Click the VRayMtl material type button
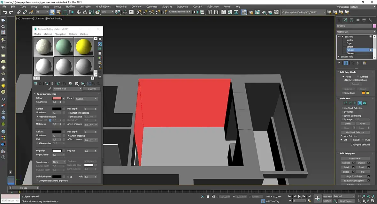This screenshot has width=377, height=204. (x=92, y=89)
